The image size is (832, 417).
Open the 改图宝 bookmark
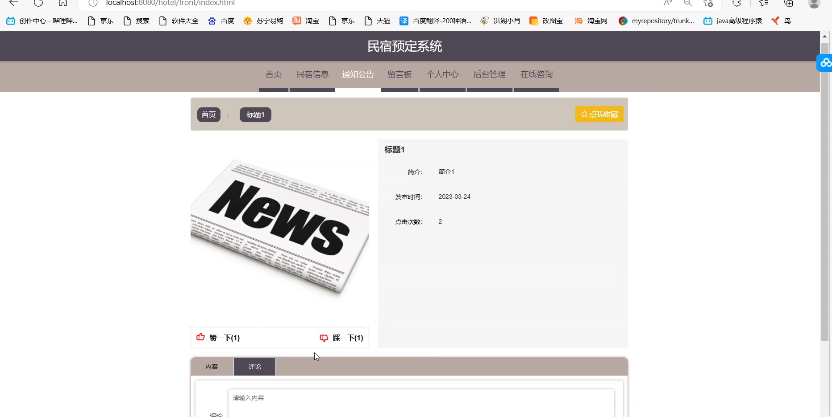[x=546, y=21]
